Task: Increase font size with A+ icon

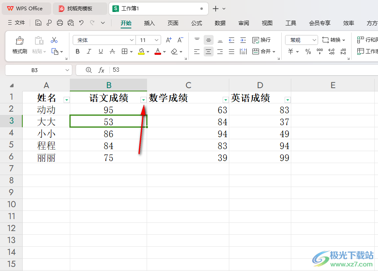Action: point(169,40)
